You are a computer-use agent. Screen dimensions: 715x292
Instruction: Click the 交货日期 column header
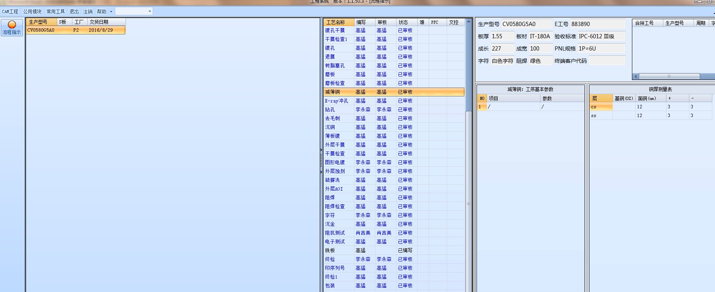coord(106,22)
